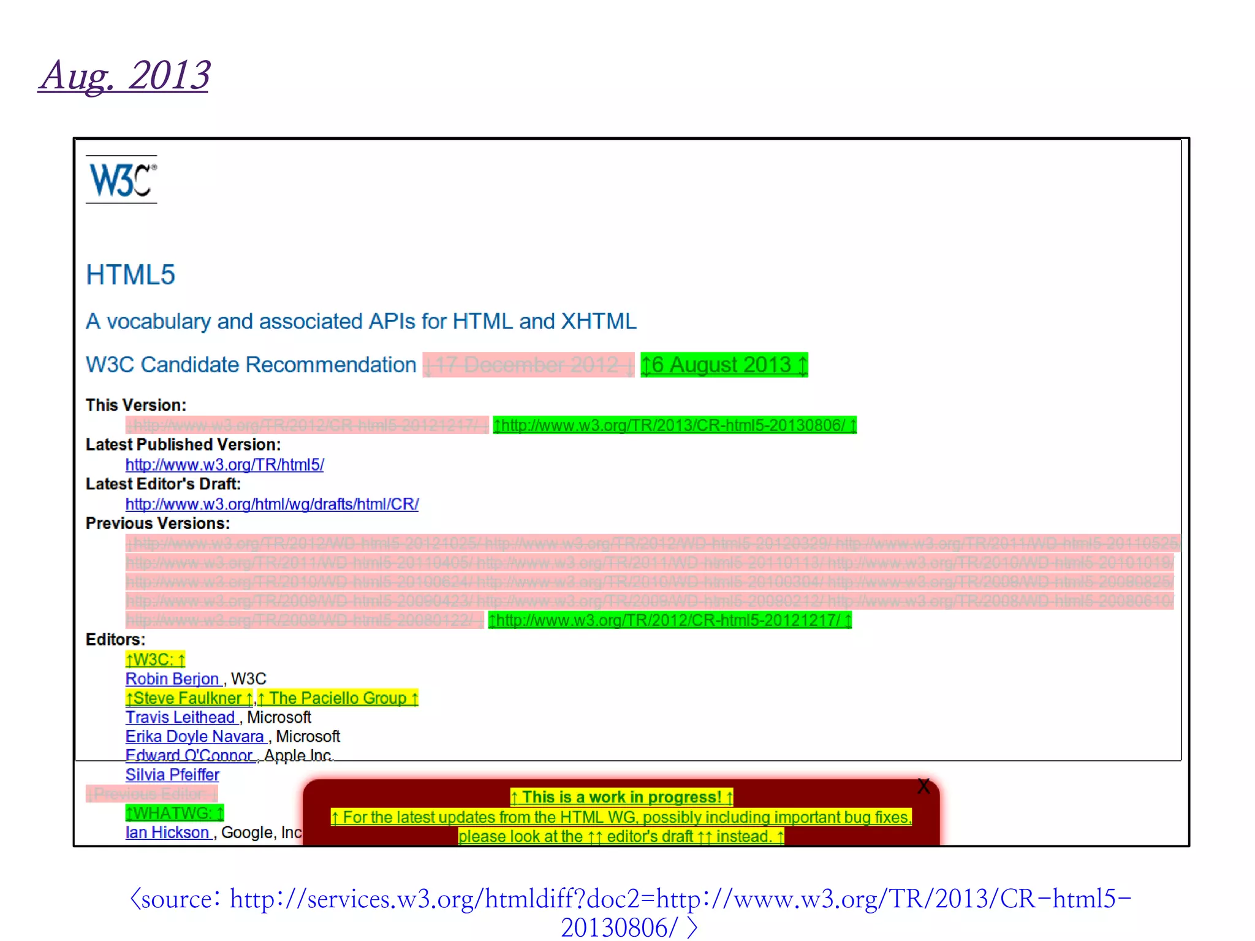1255x941 pixels.
Task: Open the Aug. 2013 heading link
Action: click(124, 75)
